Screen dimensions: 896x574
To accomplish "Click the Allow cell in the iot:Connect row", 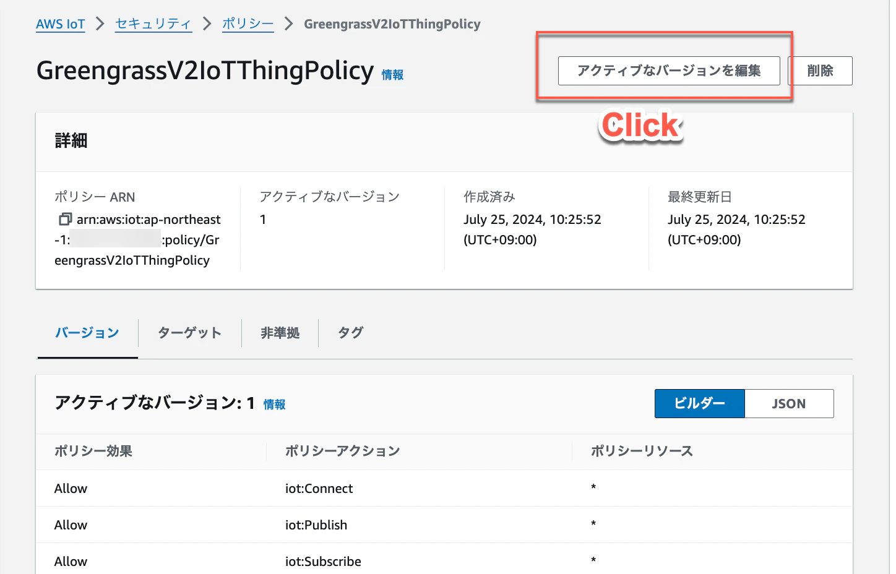I will click(71, 489).
